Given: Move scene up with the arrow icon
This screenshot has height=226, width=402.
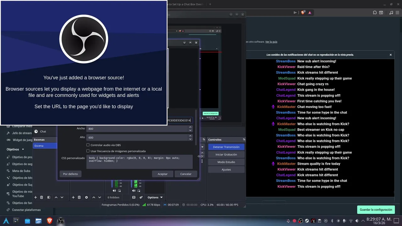Looking at the screenshot, I should [56, 197].
